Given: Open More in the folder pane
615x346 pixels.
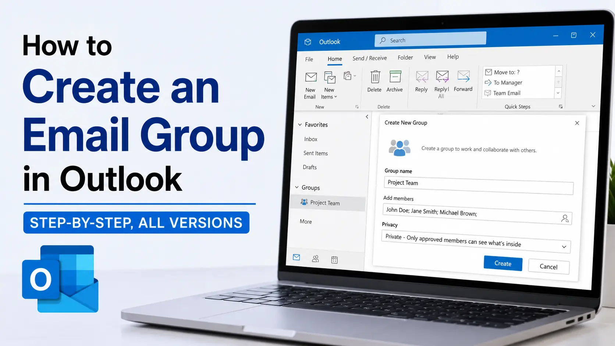Looking at the screenshot, I should tap(306, 221).
